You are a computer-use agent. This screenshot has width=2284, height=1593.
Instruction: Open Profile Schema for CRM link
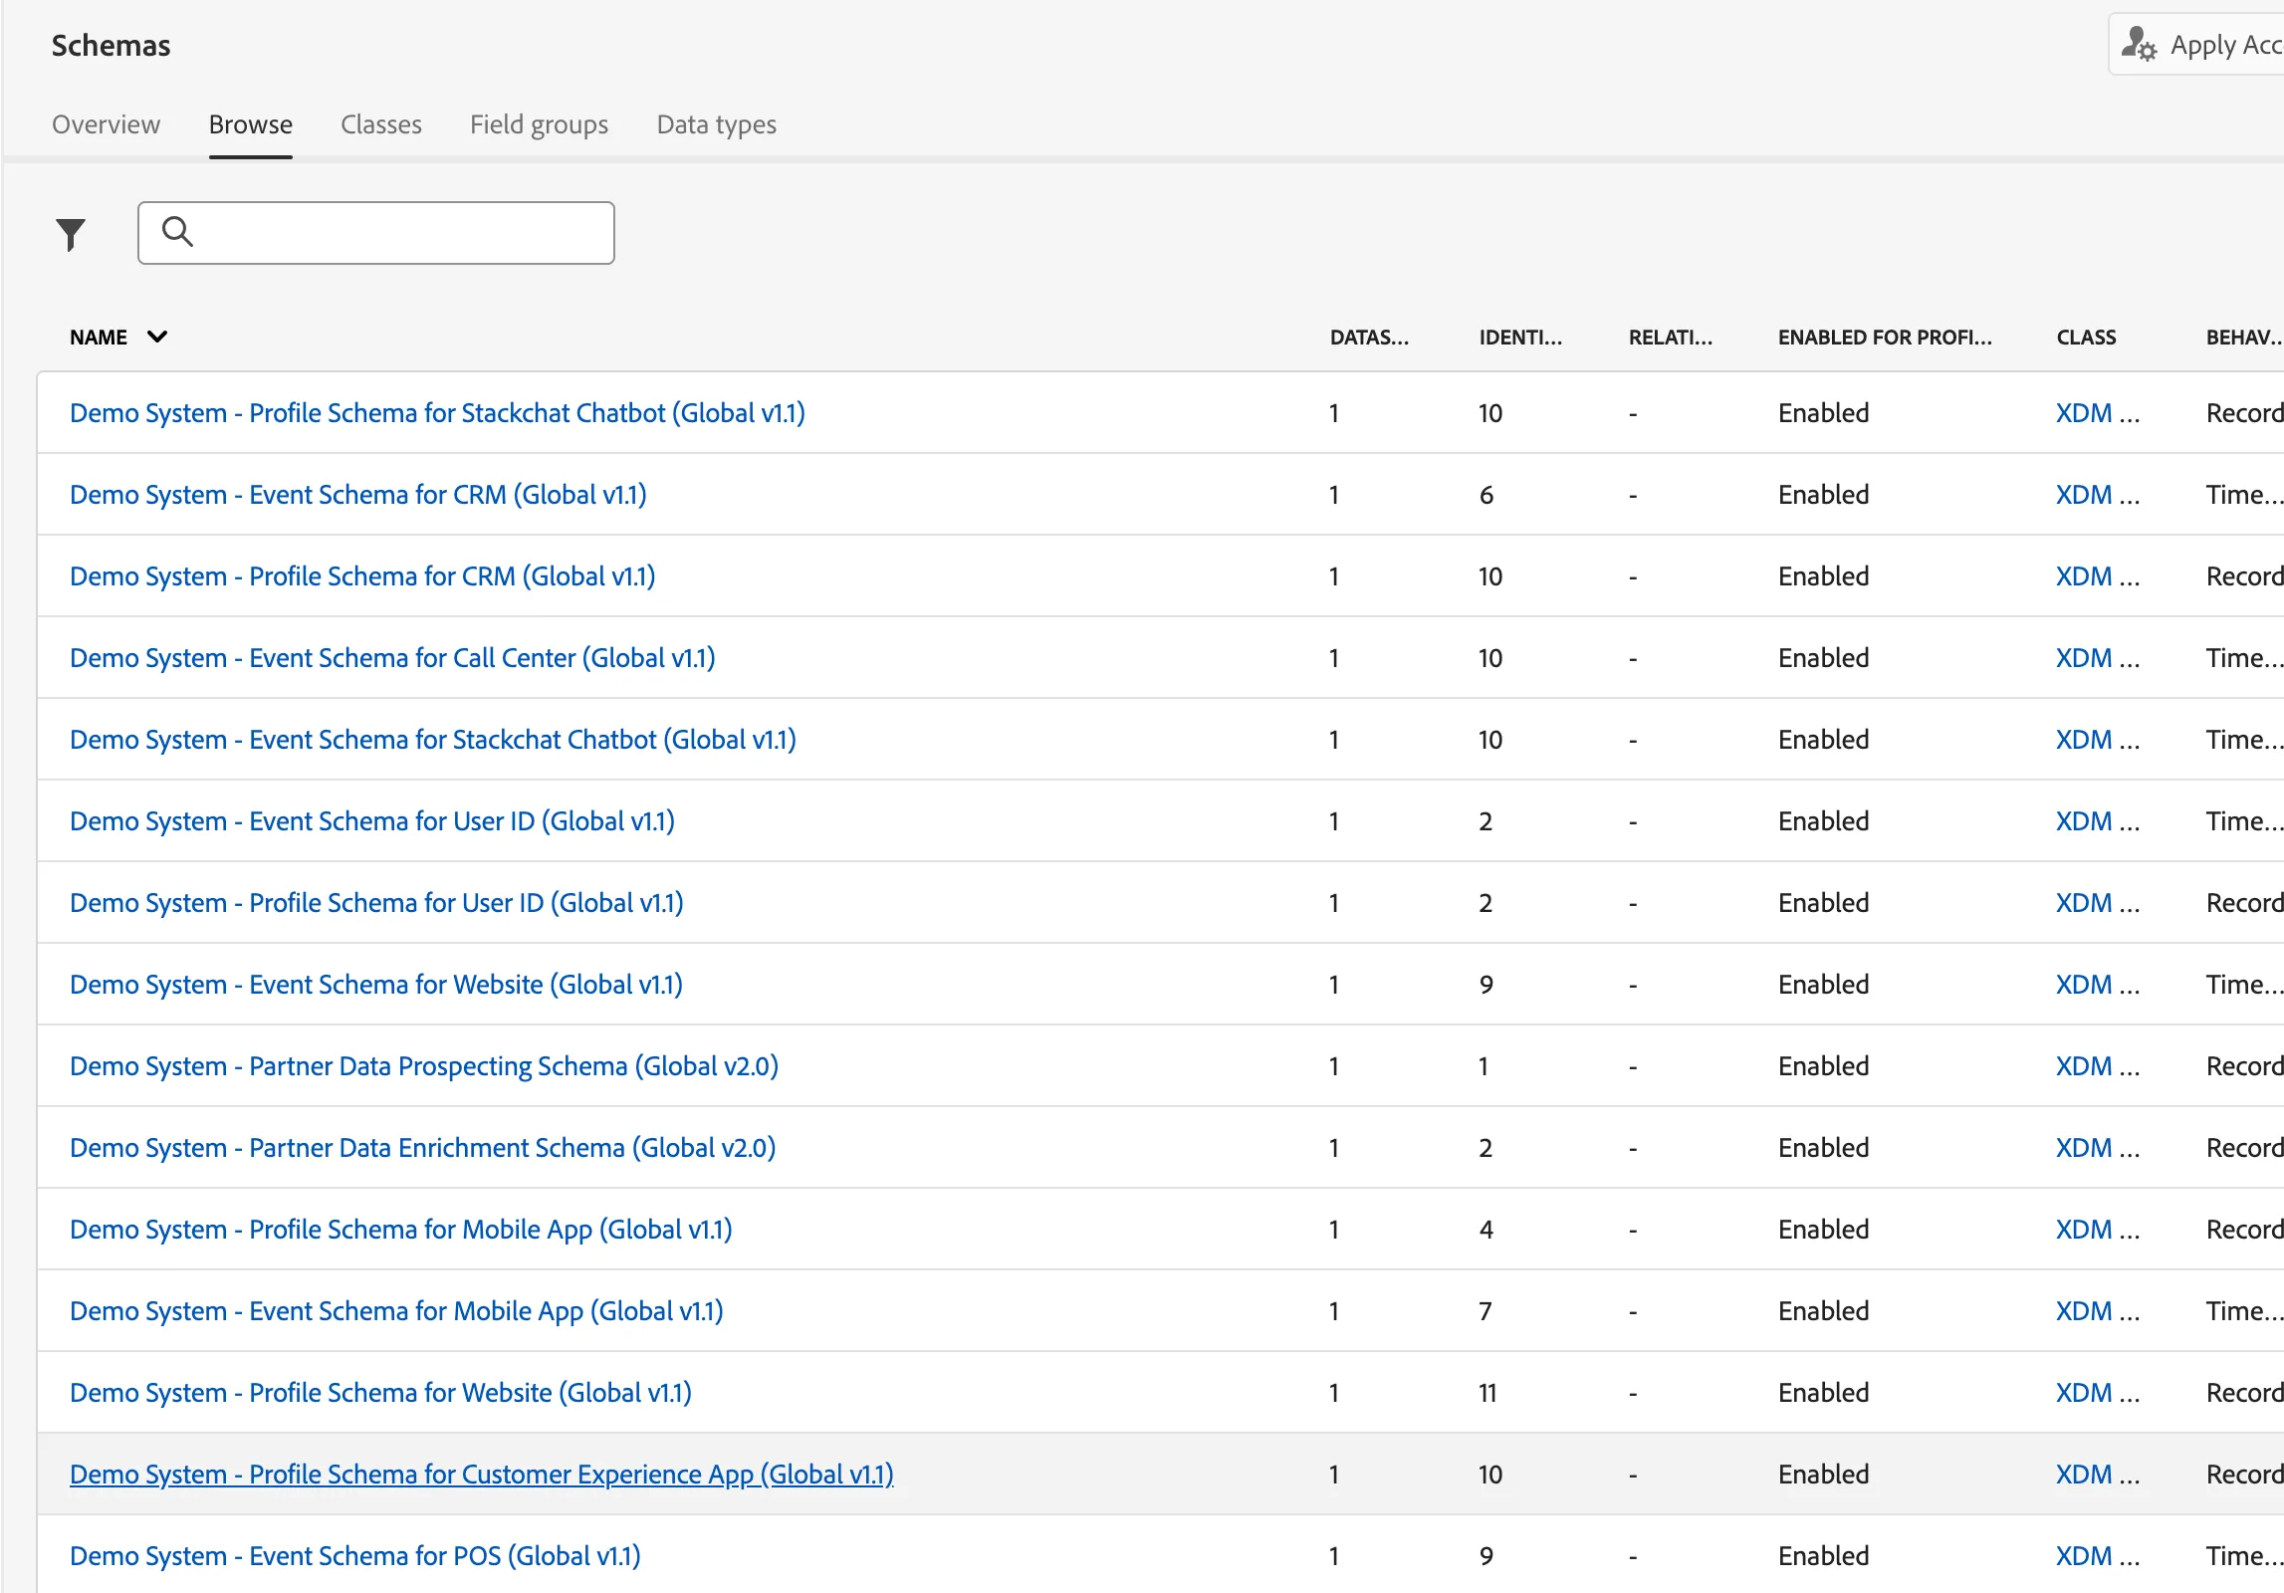362,576
